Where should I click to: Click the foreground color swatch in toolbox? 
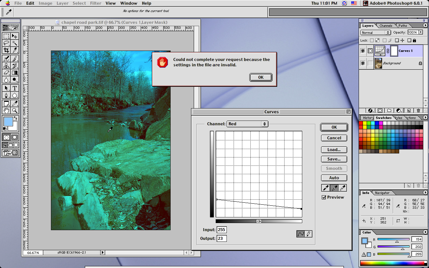click(8, 121)
